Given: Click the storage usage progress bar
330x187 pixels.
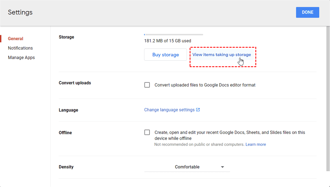Looking at the screenshot, I should coord(174,35).
